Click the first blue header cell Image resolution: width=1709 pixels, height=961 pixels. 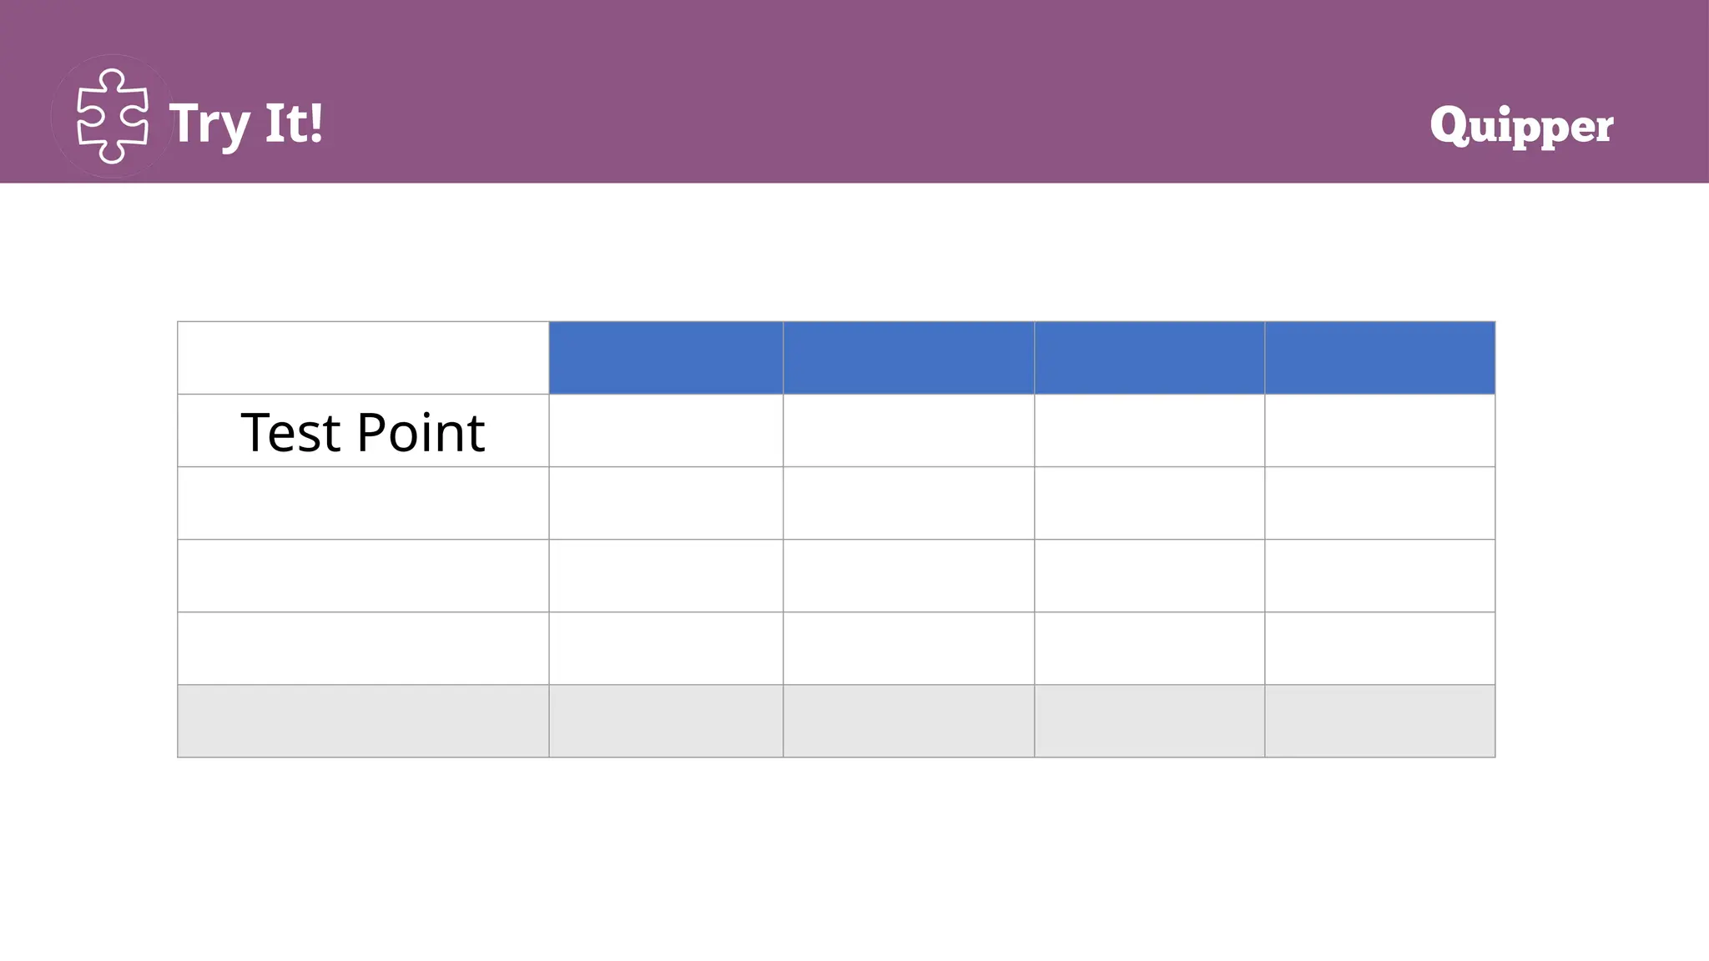(x=666, y=358)
